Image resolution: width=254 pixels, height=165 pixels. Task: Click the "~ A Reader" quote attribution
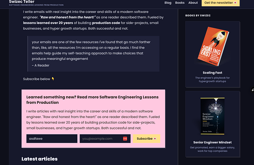pyautogui.click(x=41, y=65)
